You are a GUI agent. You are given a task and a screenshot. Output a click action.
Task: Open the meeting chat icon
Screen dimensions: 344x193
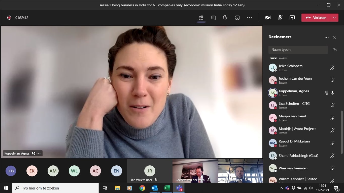pos(213,18)
